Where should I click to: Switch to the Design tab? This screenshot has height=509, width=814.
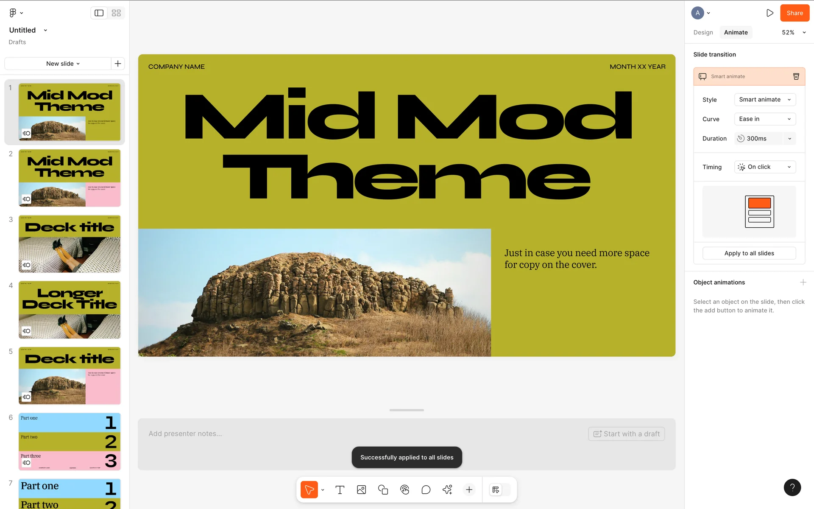click(703, 33)
